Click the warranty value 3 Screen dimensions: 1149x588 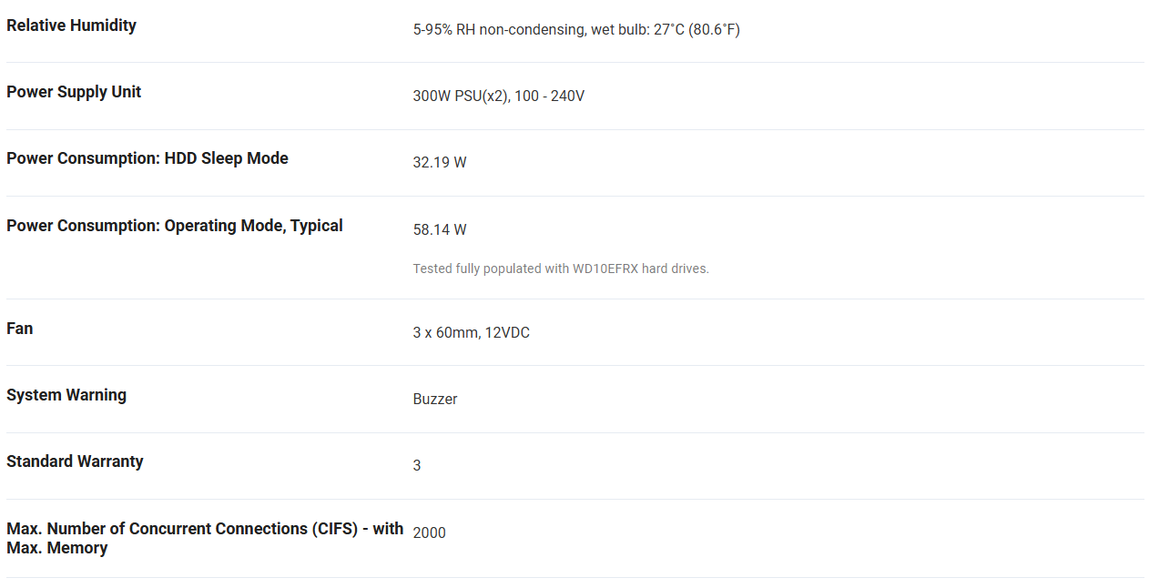417,466
